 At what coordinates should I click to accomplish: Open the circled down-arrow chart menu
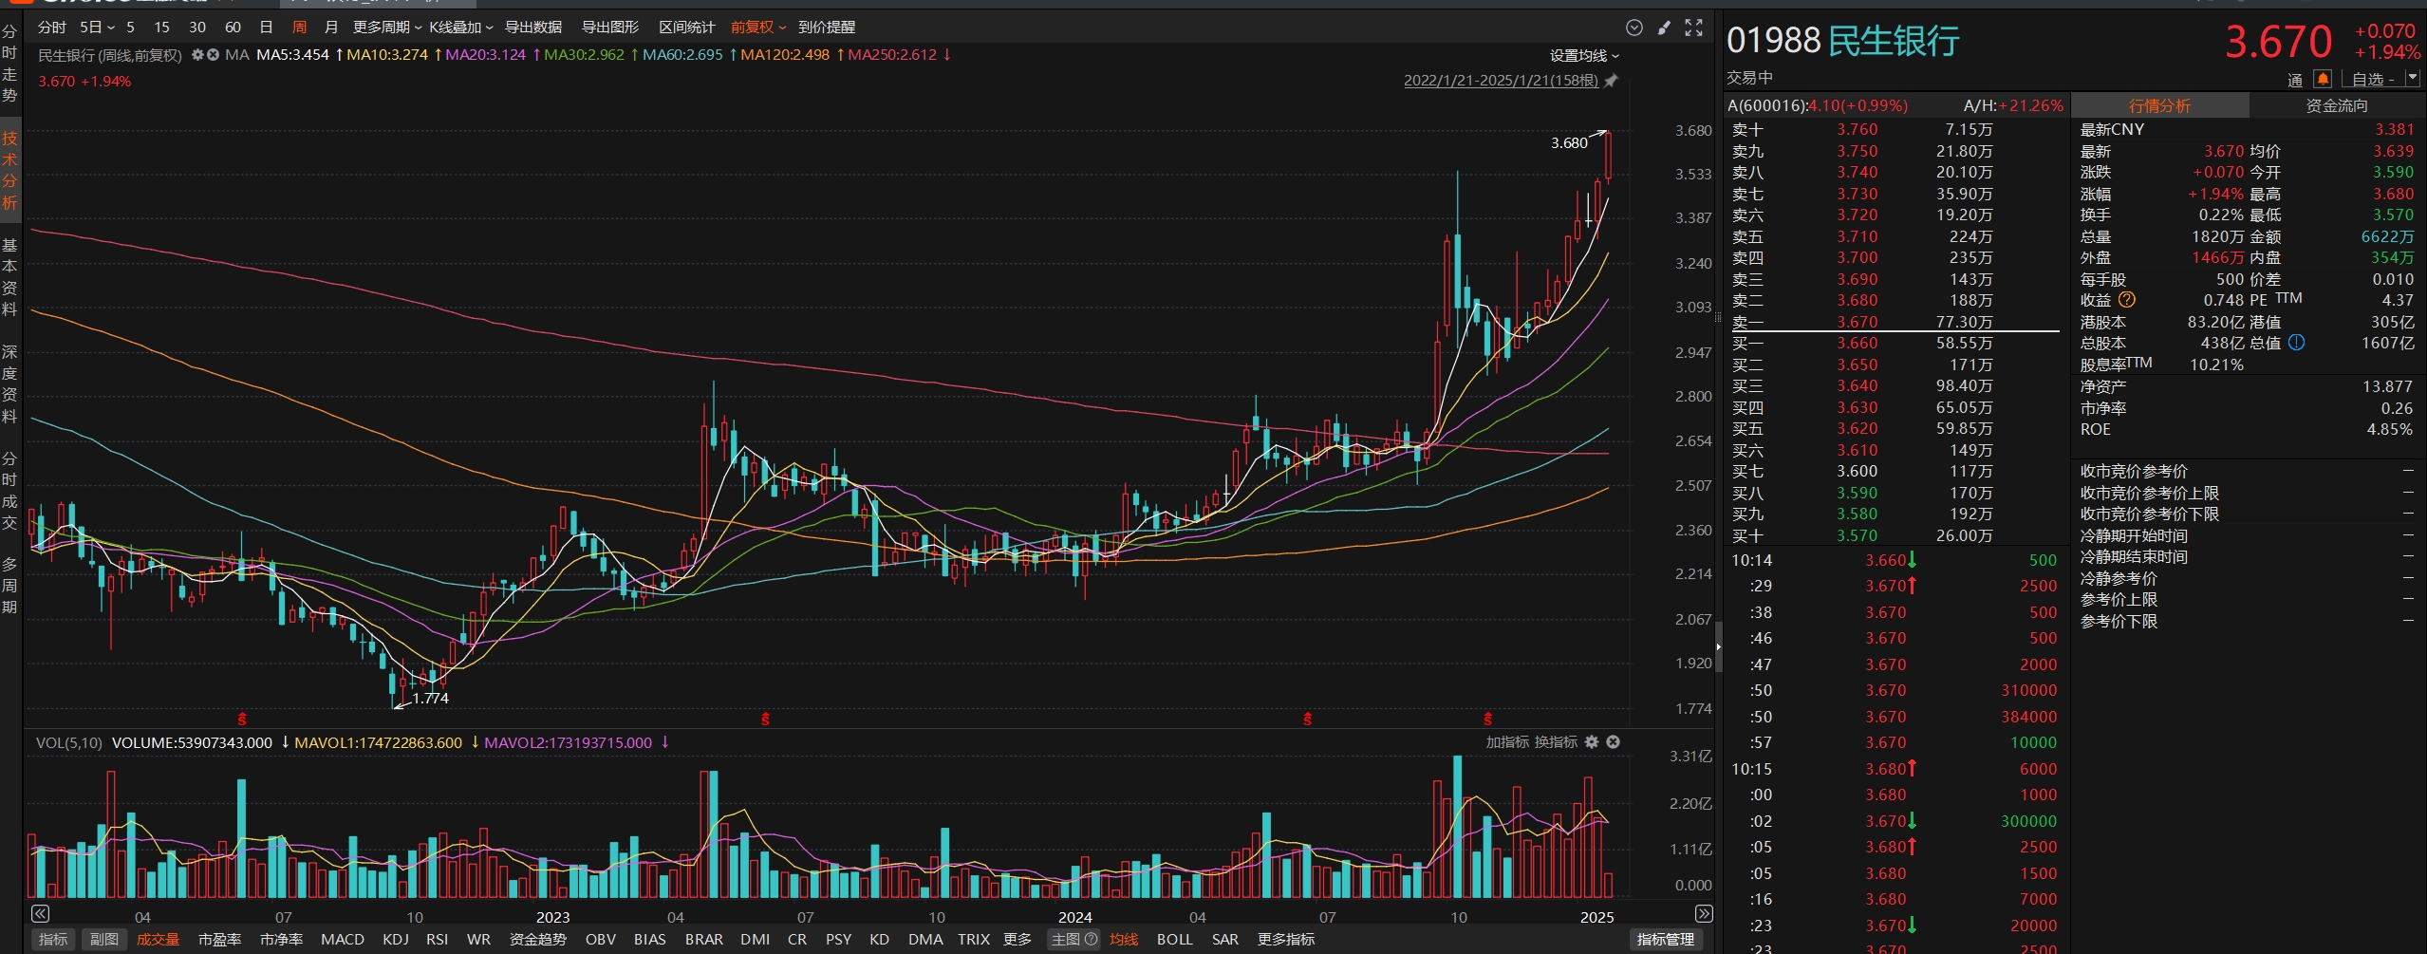click(1634, 28)
